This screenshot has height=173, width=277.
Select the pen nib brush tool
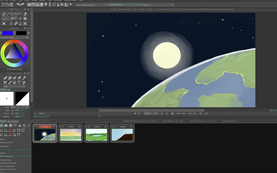tap(5, 78)
